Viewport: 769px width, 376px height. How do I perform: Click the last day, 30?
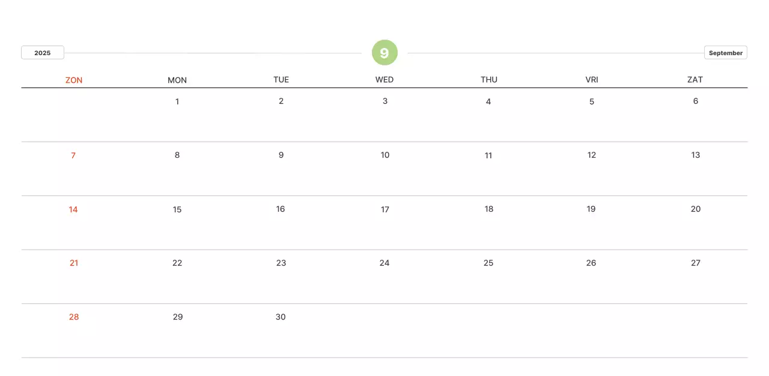point(281,317)
